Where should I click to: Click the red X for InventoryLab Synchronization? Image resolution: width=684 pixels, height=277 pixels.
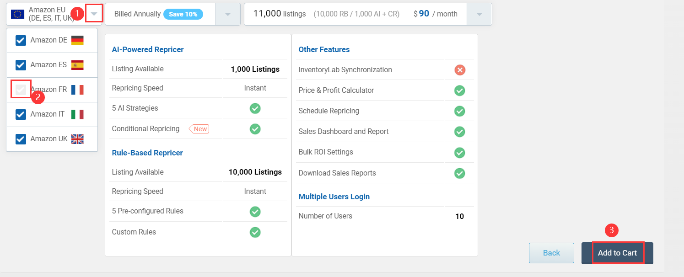pos(460,70)
